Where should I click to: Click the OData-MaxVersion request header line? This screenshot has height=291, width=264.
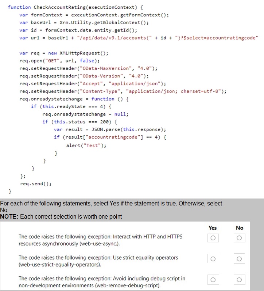88,68
